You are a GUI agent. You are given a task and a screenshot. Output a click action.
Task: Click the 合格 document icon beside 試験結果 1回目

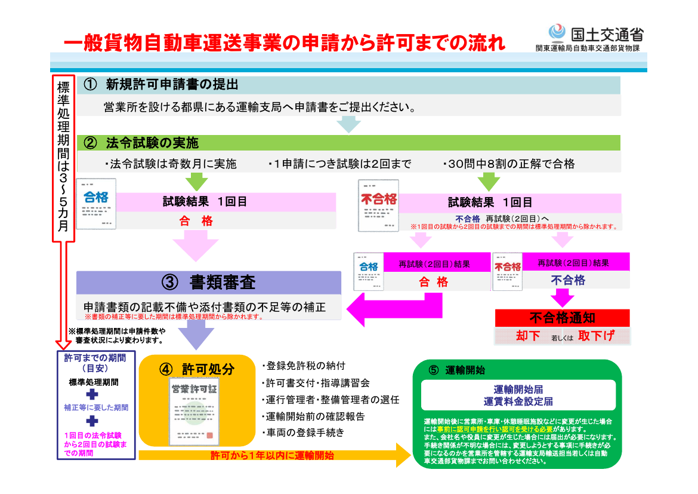coord(96,204)
